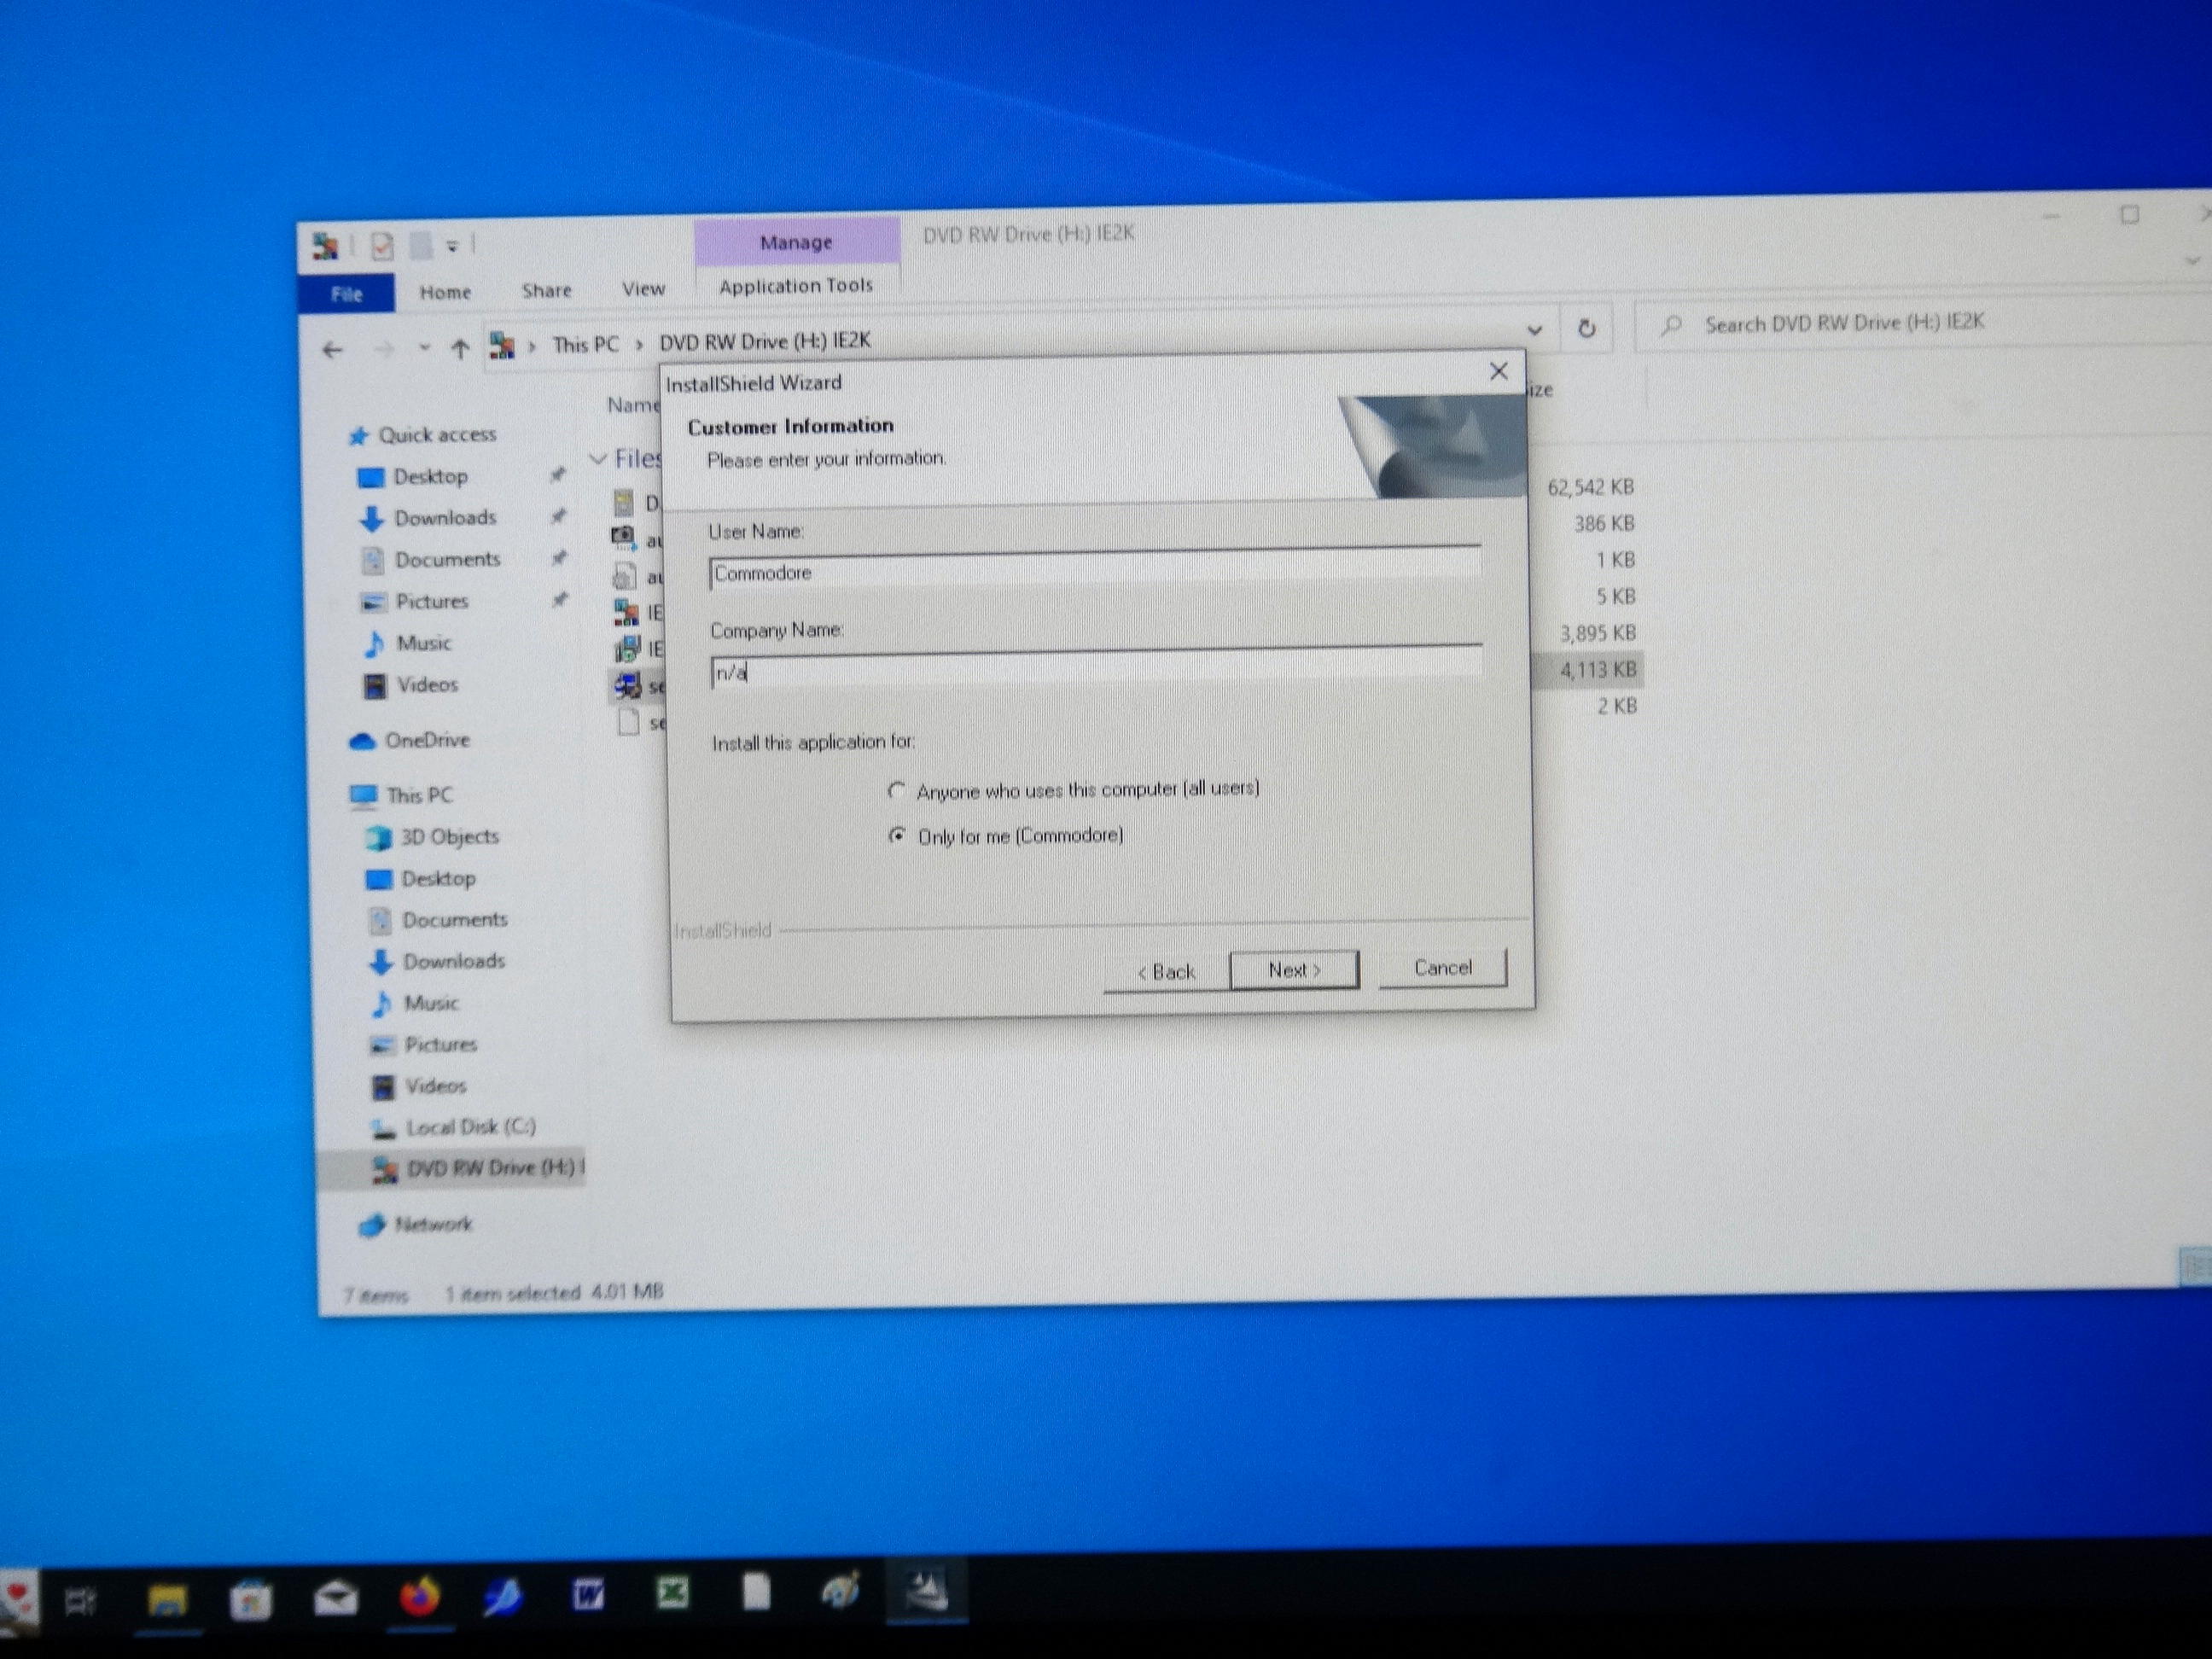Open Microsoft Store from the taskbar

[x=250, y=1600]
